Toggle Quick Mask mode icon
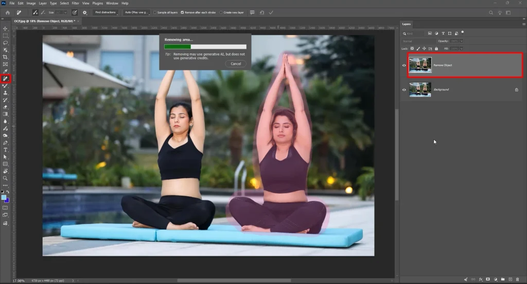527x284 pixels. (x=5, y=208)
